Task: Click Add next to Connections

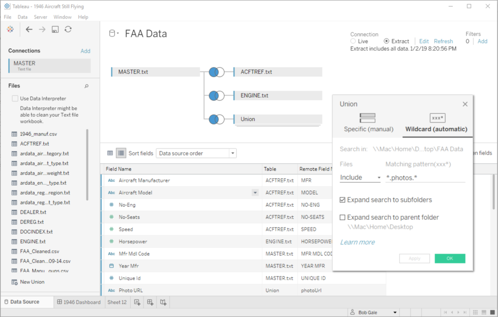Action: 86,51
